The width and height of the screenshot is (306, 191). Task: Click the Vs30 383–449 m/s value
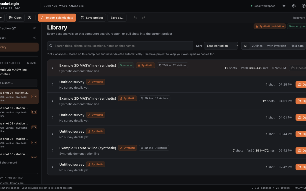pyautogui.click(x=254, y=68)
